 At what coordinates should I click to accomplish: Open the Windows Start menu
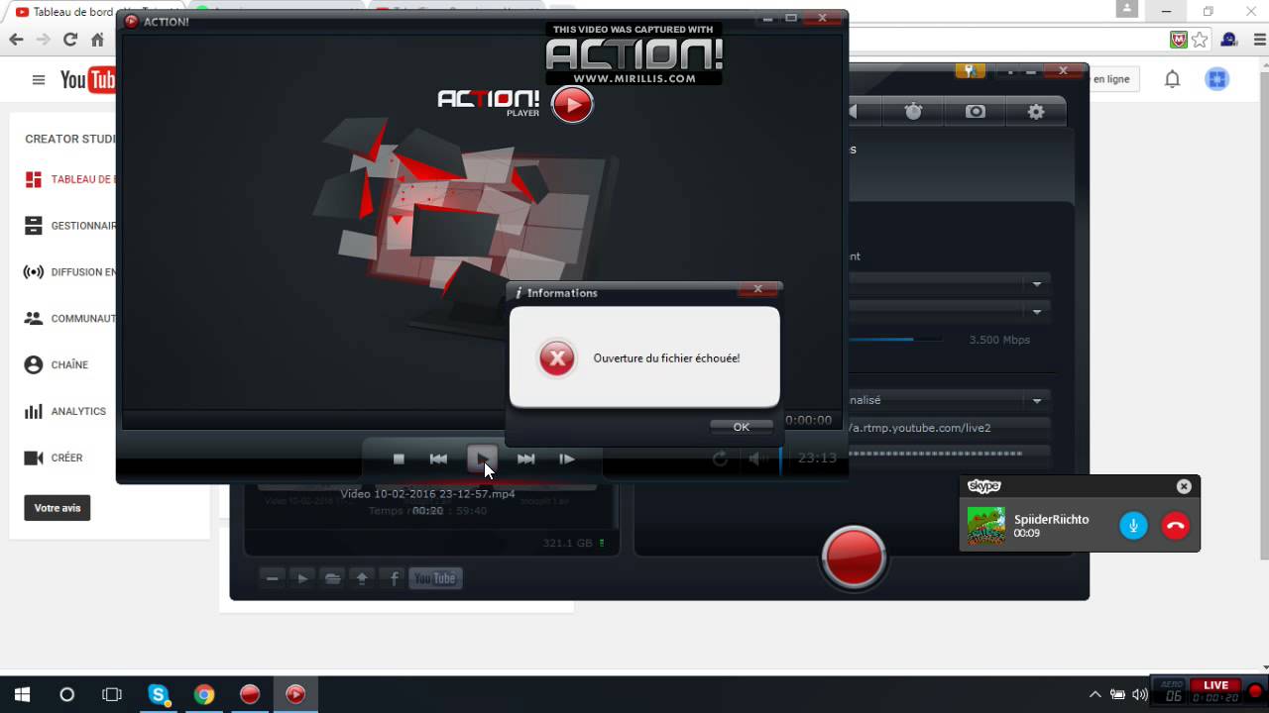point(22,694)
